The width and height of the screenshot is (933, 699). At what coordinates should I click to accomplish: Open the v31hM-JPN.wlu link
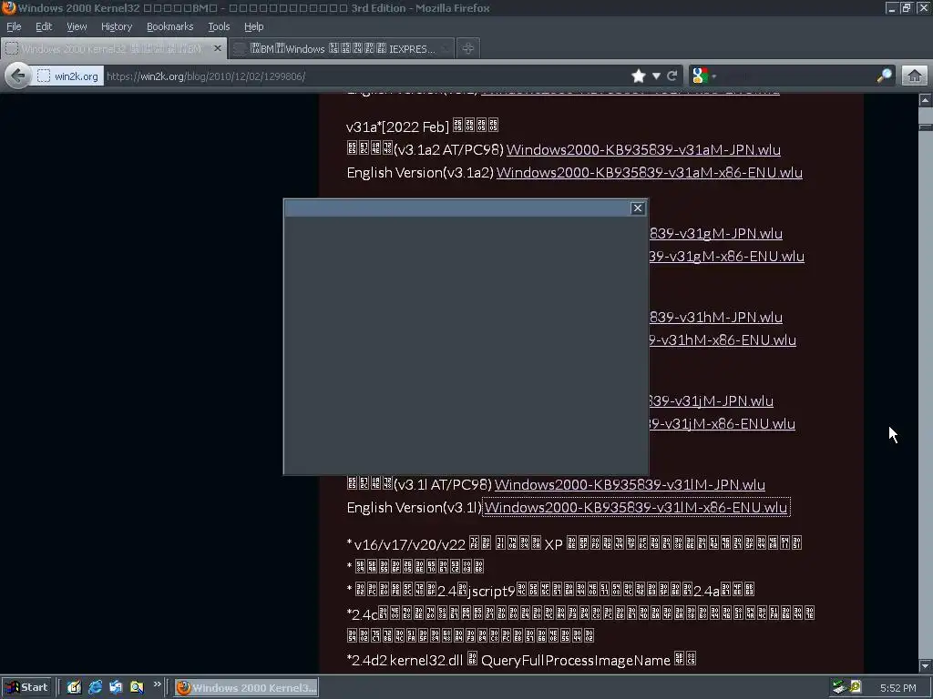[x=716, y=318]
